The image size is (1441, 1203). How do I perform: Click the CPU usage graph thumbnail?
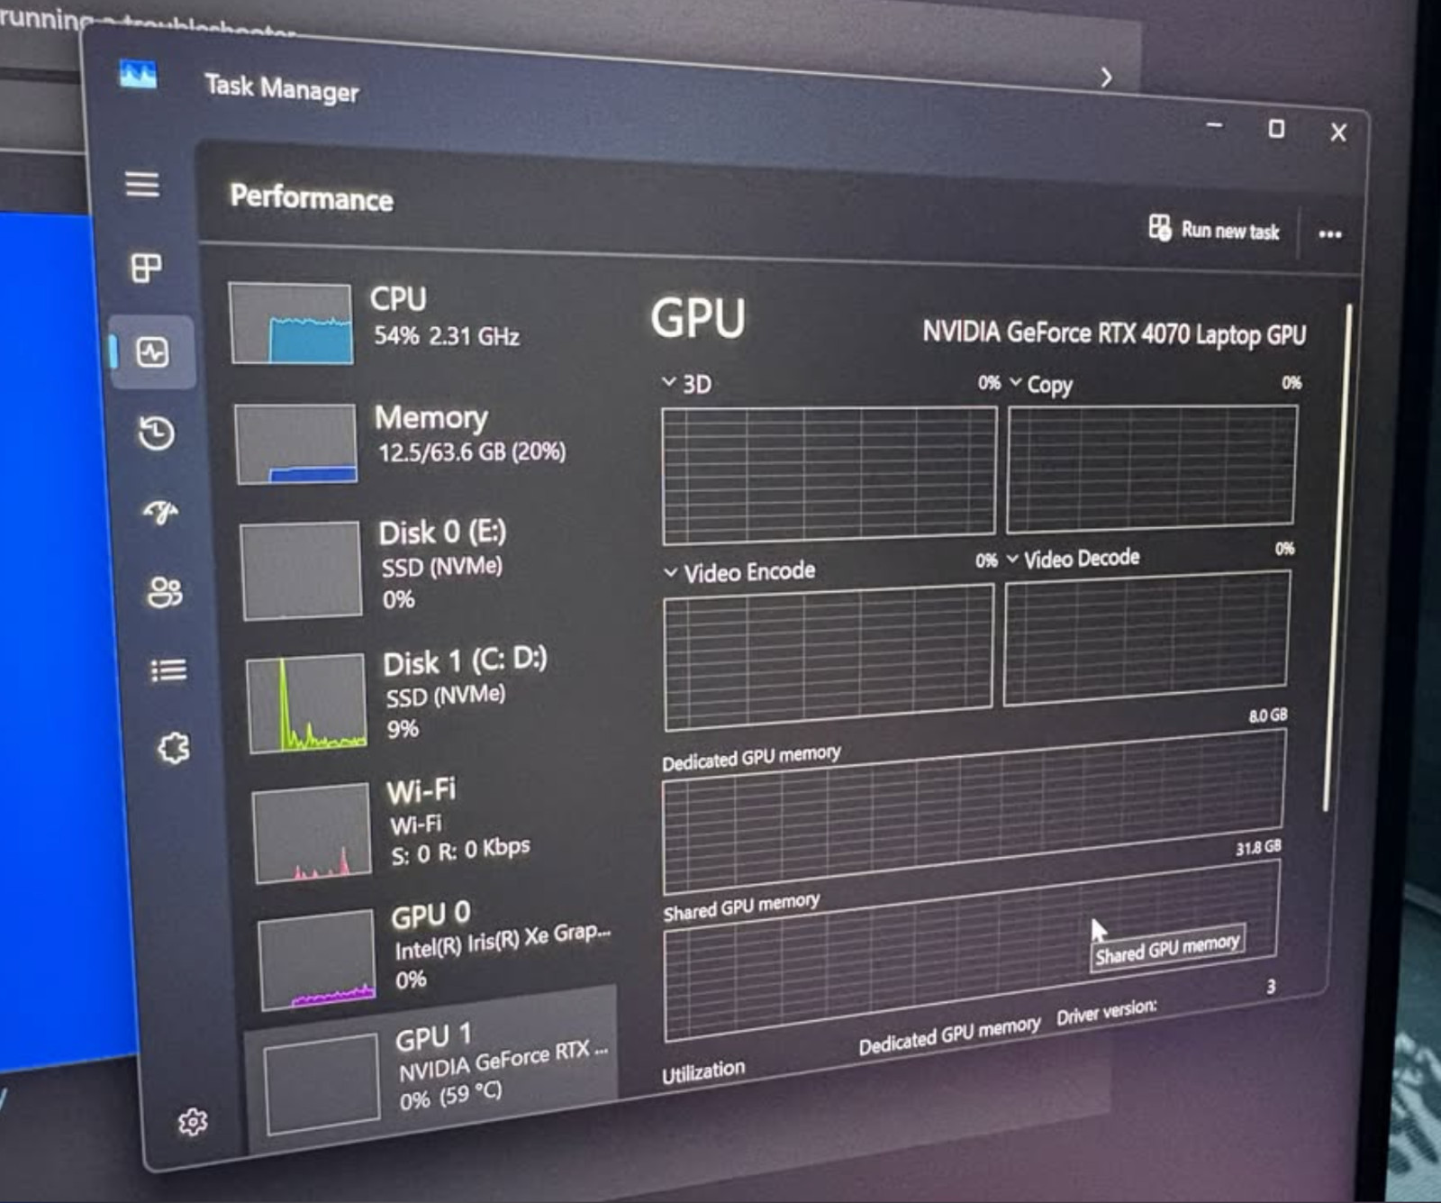click(291, 323)
